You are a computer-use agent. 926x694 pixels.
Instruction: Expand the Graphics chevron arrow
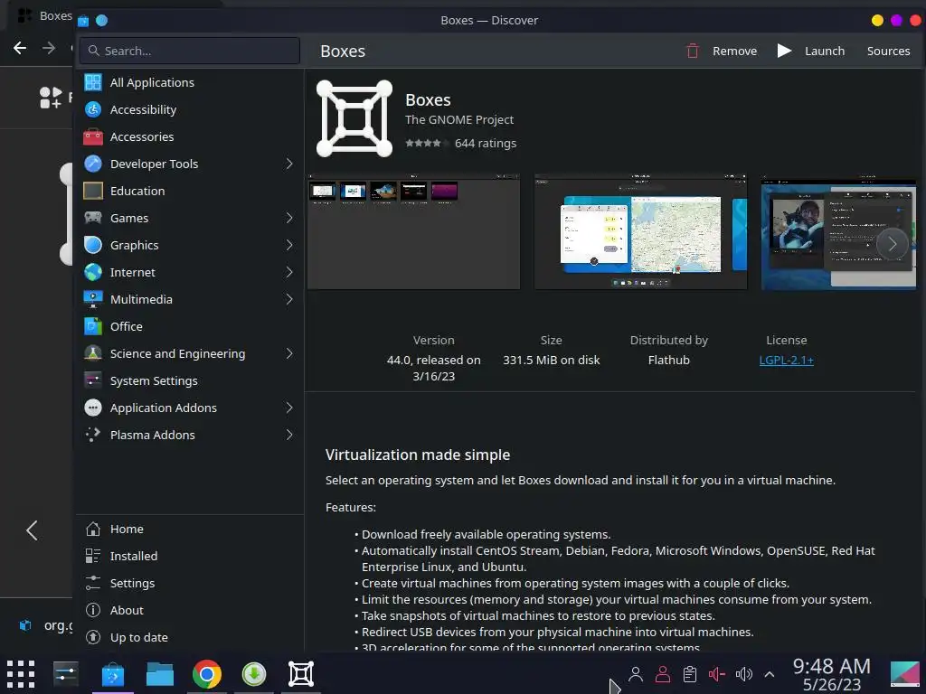click(x=289, y=246)
